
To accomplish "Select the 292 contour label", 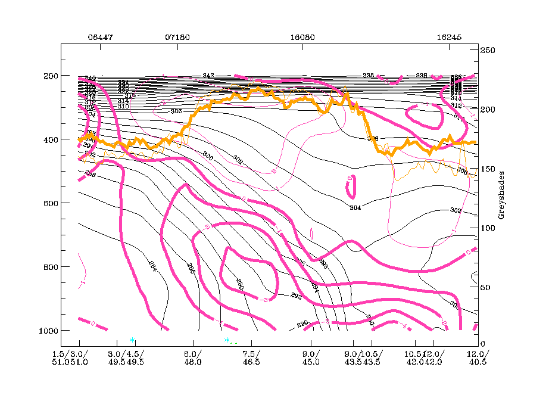I will point(296,295).
